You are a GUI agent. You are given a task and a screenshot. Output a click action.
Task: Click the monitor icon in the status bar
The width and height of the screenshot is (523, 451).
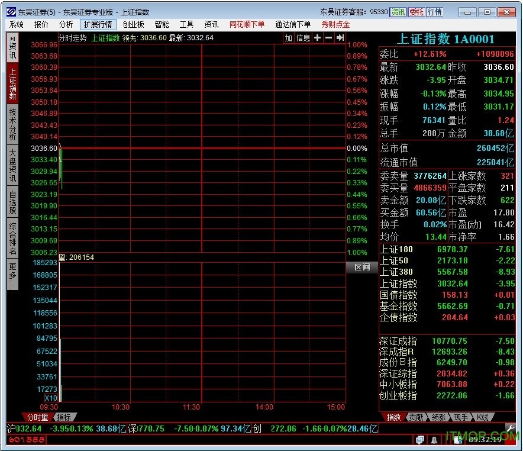point(419,440)
